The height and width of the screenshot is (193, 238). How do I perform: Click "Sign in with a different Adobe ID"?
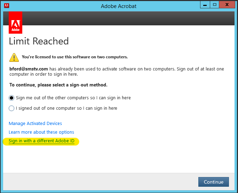pyautogui.click(x=41, y=141)
